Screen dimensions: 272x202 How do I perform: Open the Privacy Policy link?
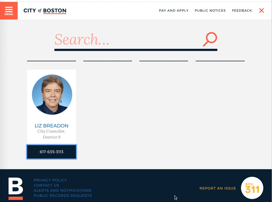[x=50, y=180]
